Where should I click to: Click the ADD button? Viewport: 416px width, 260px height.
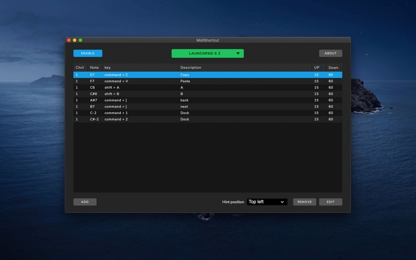click(x=85, y=202)
